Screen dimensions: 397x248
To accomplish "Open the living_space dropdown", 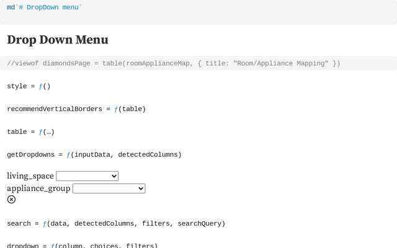I will (x=87, y=176).
